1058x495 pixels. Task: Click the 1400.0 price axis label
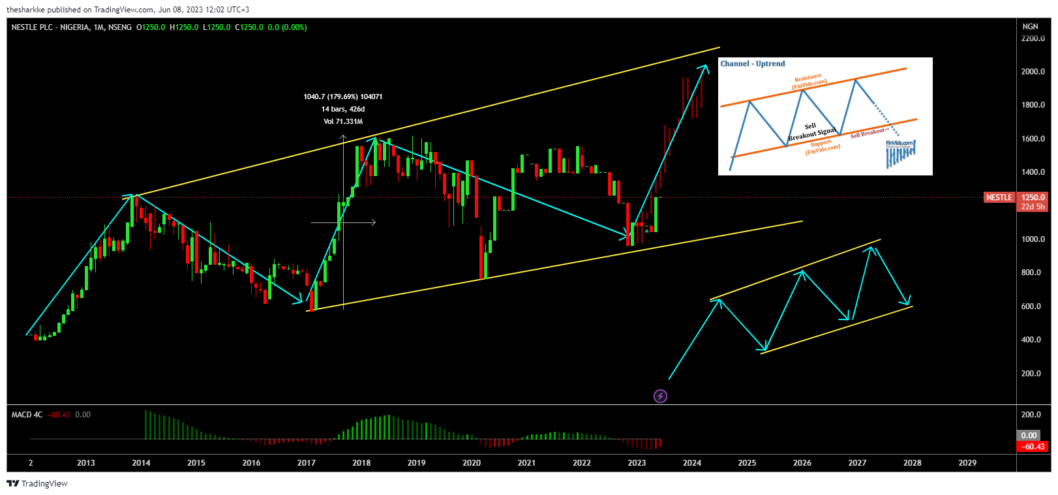(x=1033, y=172)
